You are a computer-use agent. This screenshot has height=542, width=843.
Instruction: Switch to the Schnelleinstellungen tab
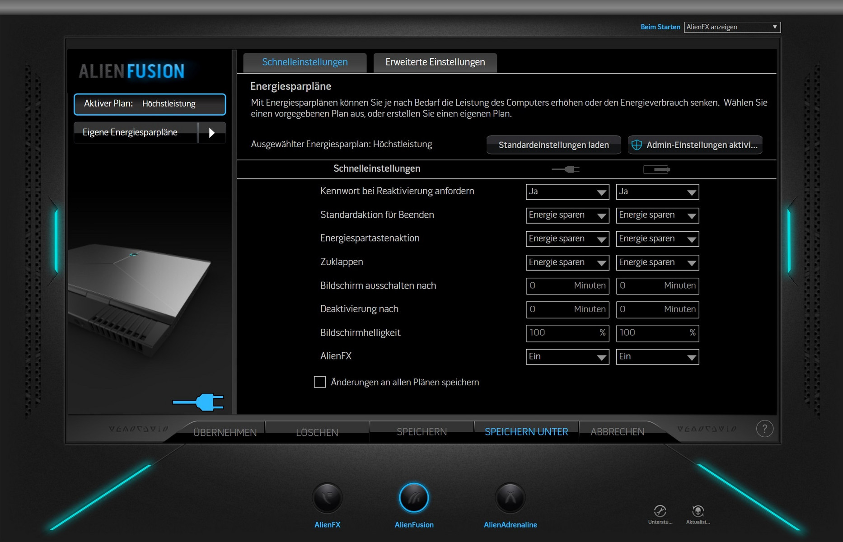pos(305,62)
